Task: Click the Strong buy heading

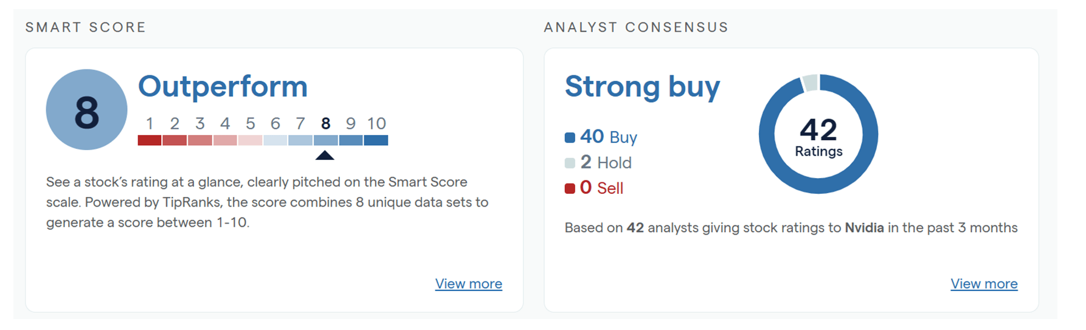Action: click(642, 87)
